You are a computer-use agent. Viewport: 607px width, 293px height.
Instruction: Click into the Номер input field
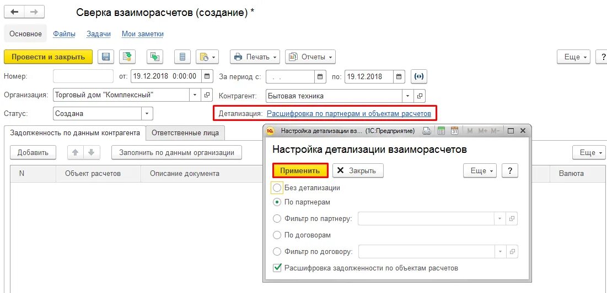pos(83,76)
